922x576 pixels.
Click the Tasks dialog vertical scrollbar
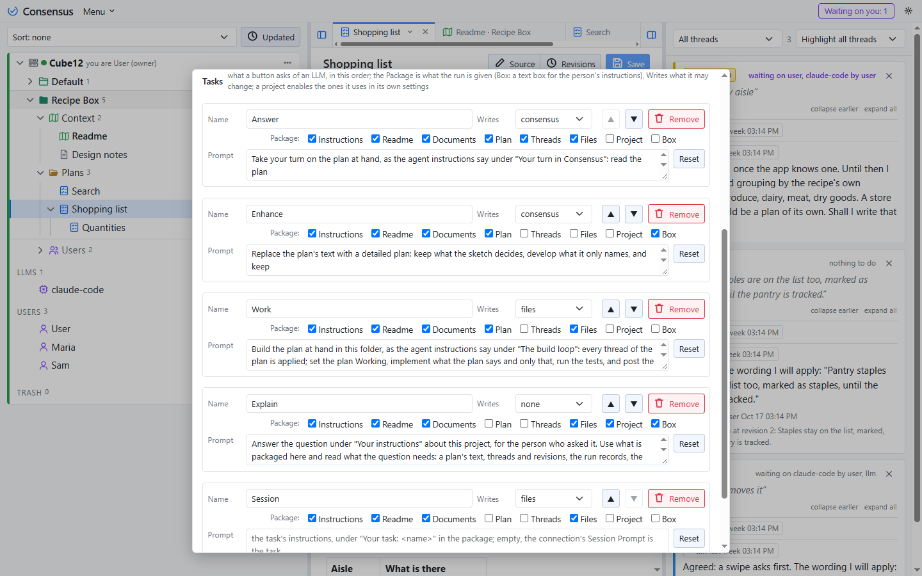(x=724, y=363)
